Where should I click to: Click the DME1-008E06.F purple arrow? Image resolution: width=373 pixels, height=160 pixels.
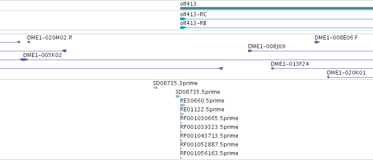pos(317,42)
